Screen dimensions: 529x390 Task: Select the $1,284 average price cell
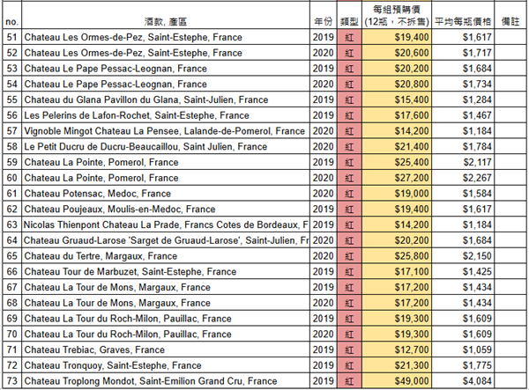pos(463,99)
